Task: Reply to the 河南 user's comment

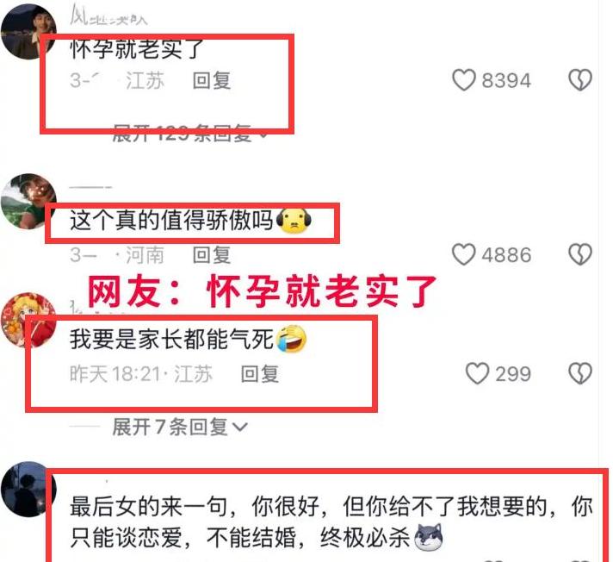Action: point(212,255)
